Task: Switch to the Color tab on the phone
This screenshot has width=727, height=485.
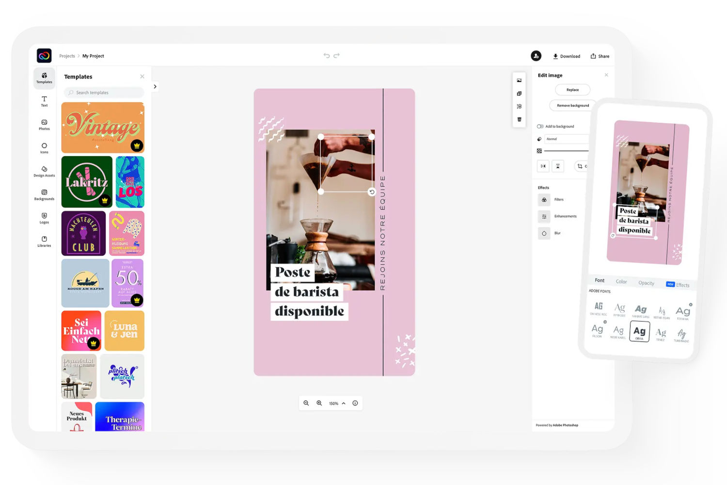Action: click(621, 282)
